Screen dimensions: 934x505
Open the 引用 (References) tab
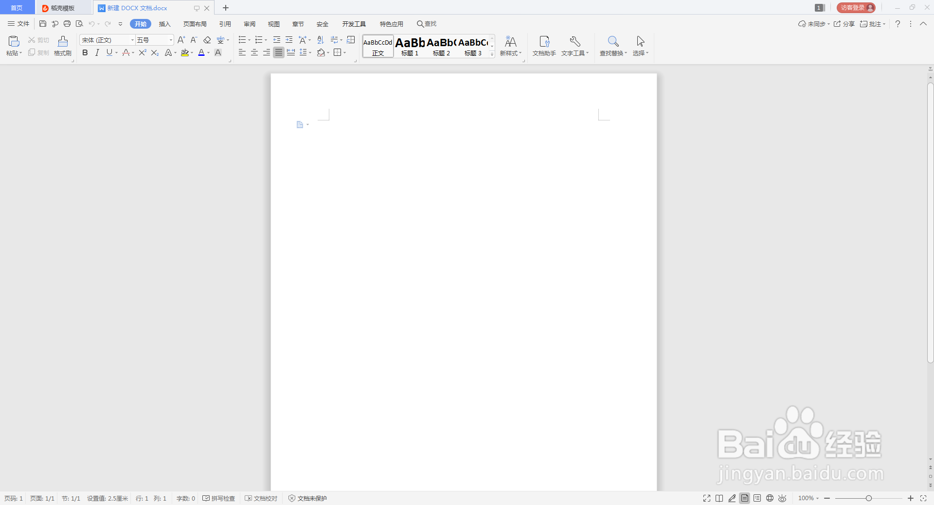tap(225, 24)
